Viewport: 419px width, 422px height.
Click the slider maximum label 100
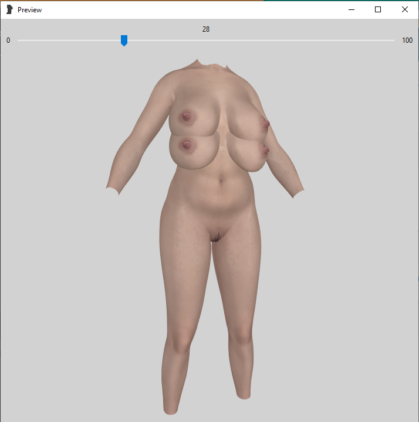click(407, 40)
